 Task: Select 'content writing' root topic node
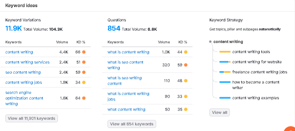[228, 42]
